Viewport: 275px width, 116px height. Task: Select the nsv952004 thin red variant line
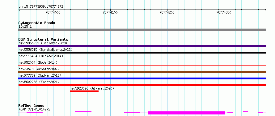click(142, 66)
